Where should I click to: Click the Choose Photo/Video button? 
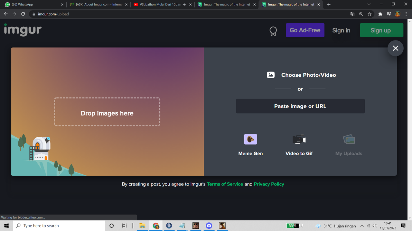click(x=302, y=75)
